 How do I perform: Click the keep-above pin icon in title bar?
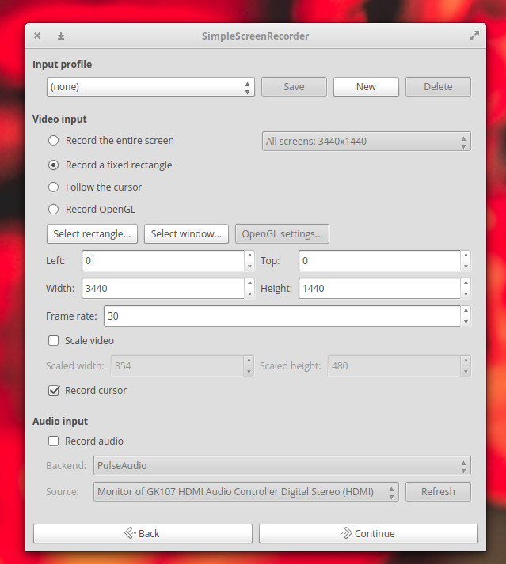click(61, 36)
